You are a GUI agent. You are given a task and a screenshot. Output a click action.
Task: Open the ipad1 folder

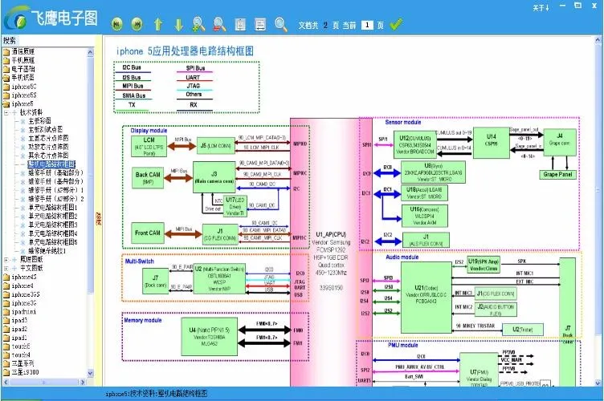pos(15,338)
